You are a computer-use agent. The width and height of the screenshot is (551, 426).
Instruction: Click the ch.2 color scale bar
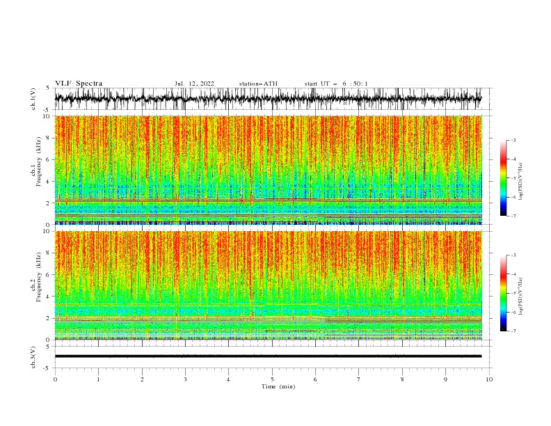[503, 293]
